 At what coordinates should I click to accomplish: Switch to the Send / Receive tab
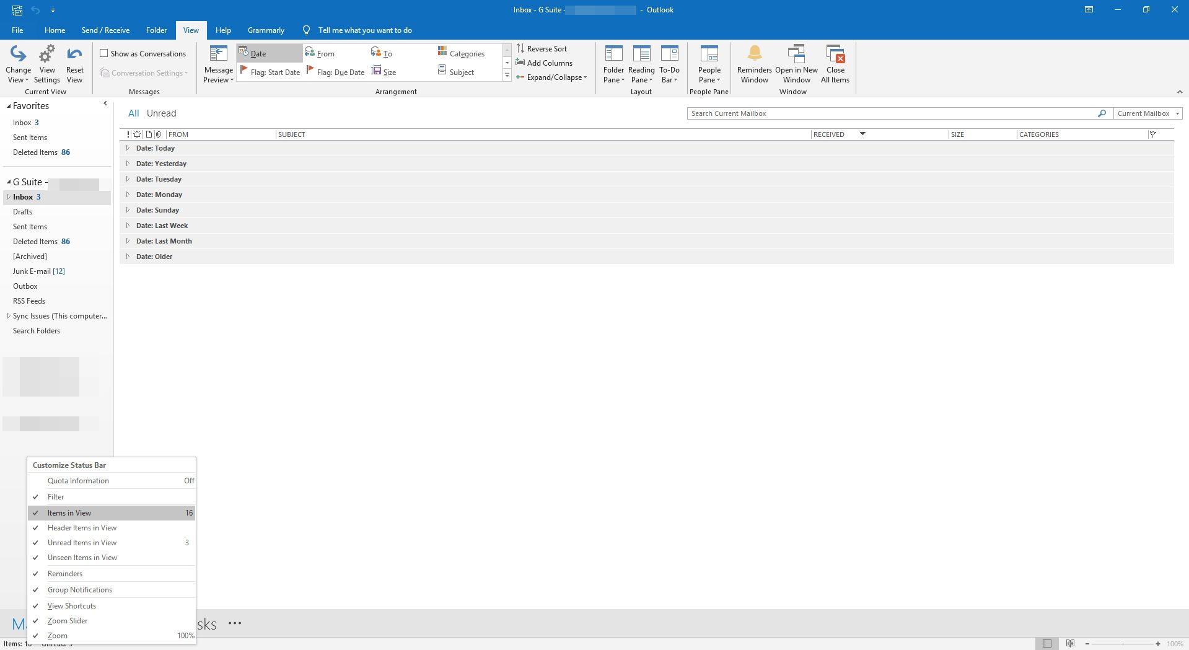[105, 30]
